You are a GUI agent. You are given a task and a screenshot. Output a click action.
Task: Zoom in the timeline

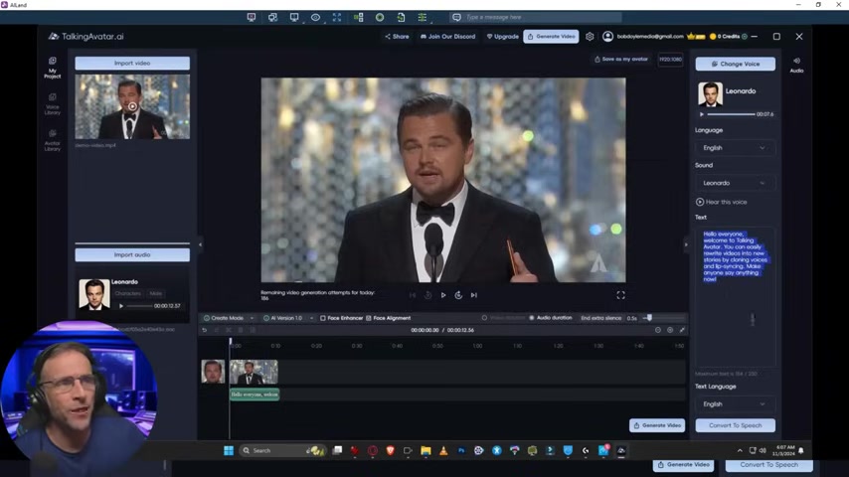[670, 330]
